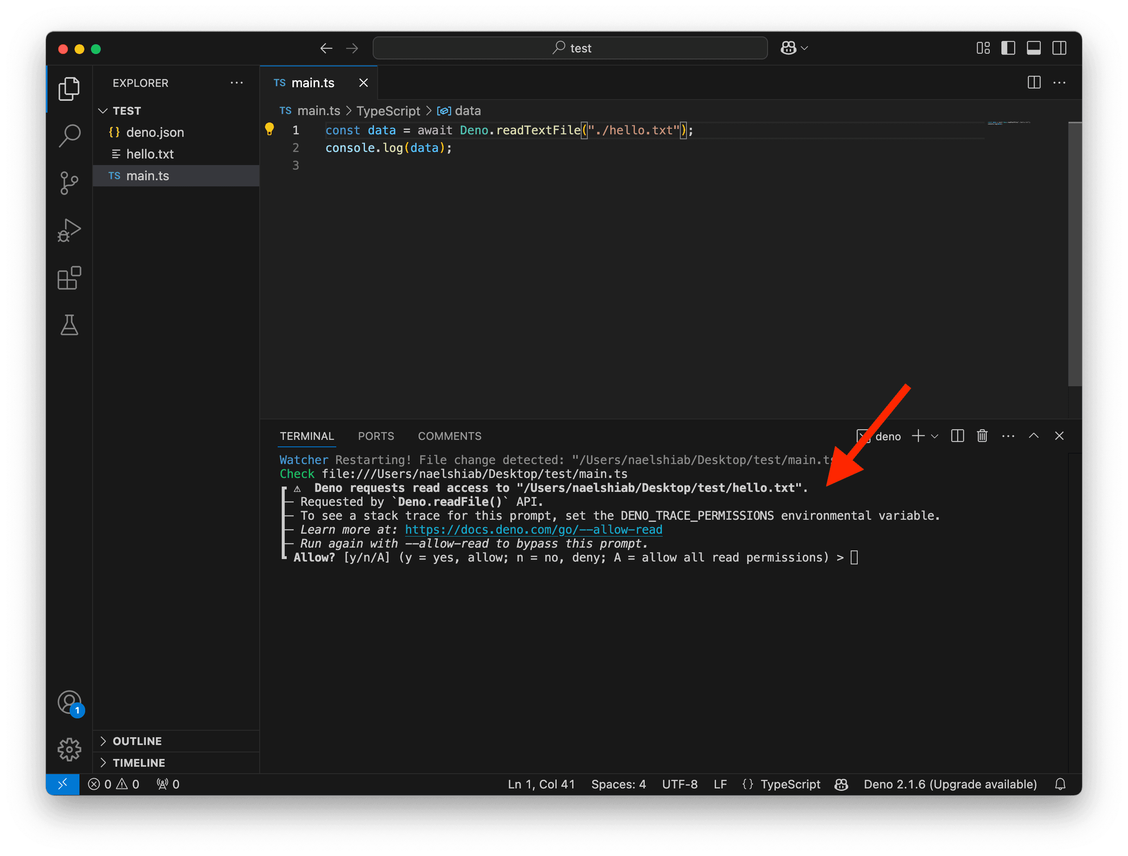
Task: Click data symbol in the breadcrumb
Action: (459, 111)
